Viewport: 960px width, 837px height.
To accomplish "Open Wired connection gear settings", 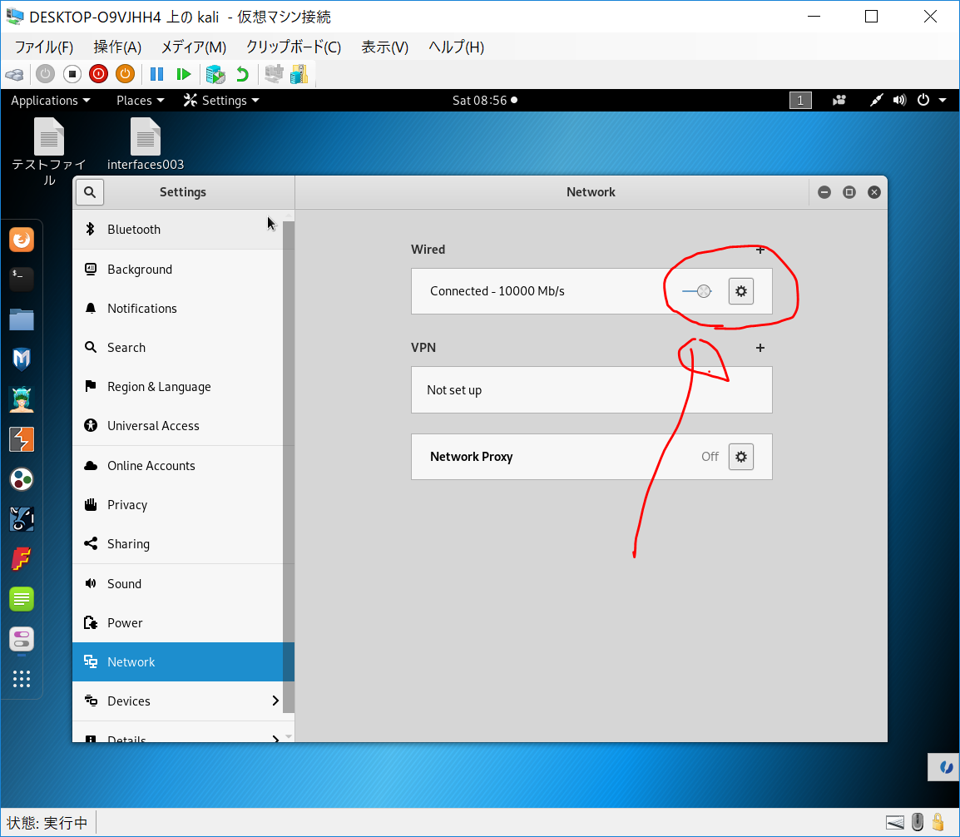I will (740, 291).
